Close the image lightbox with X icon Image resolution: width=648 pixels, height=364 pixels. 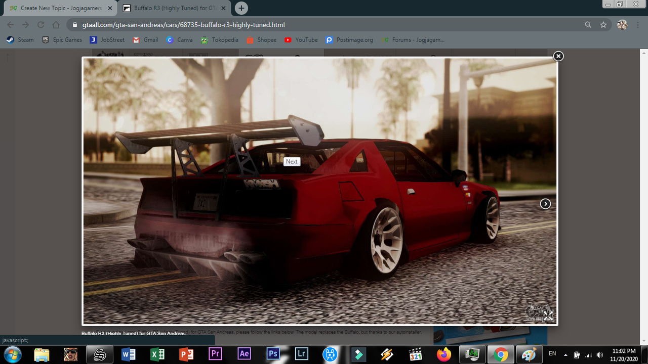pos(558,56)
